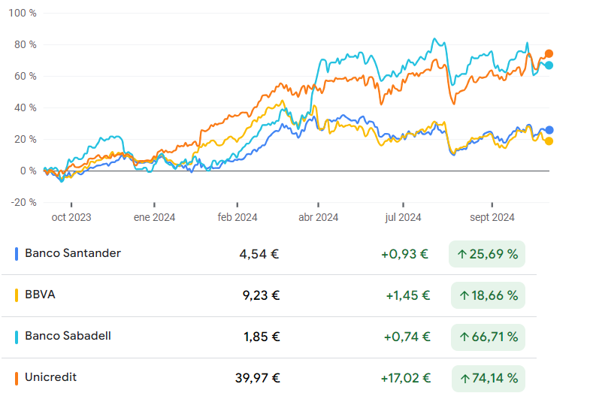This screenshot has width=593, height=396.
Task: Click the BBVA stock name
Action: [40, 295]
